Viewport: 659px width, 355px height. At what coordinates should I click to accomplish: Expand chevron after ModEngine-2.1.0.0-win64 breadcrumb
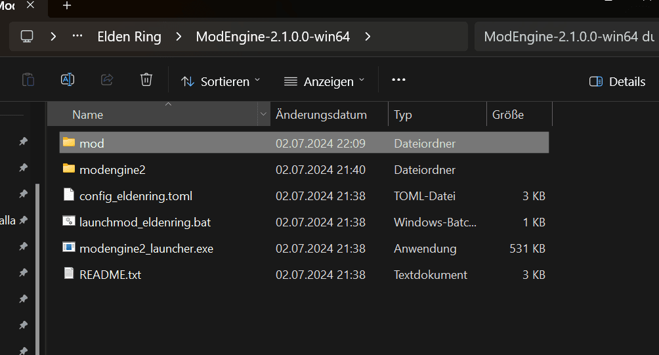[x=368, y=37]
